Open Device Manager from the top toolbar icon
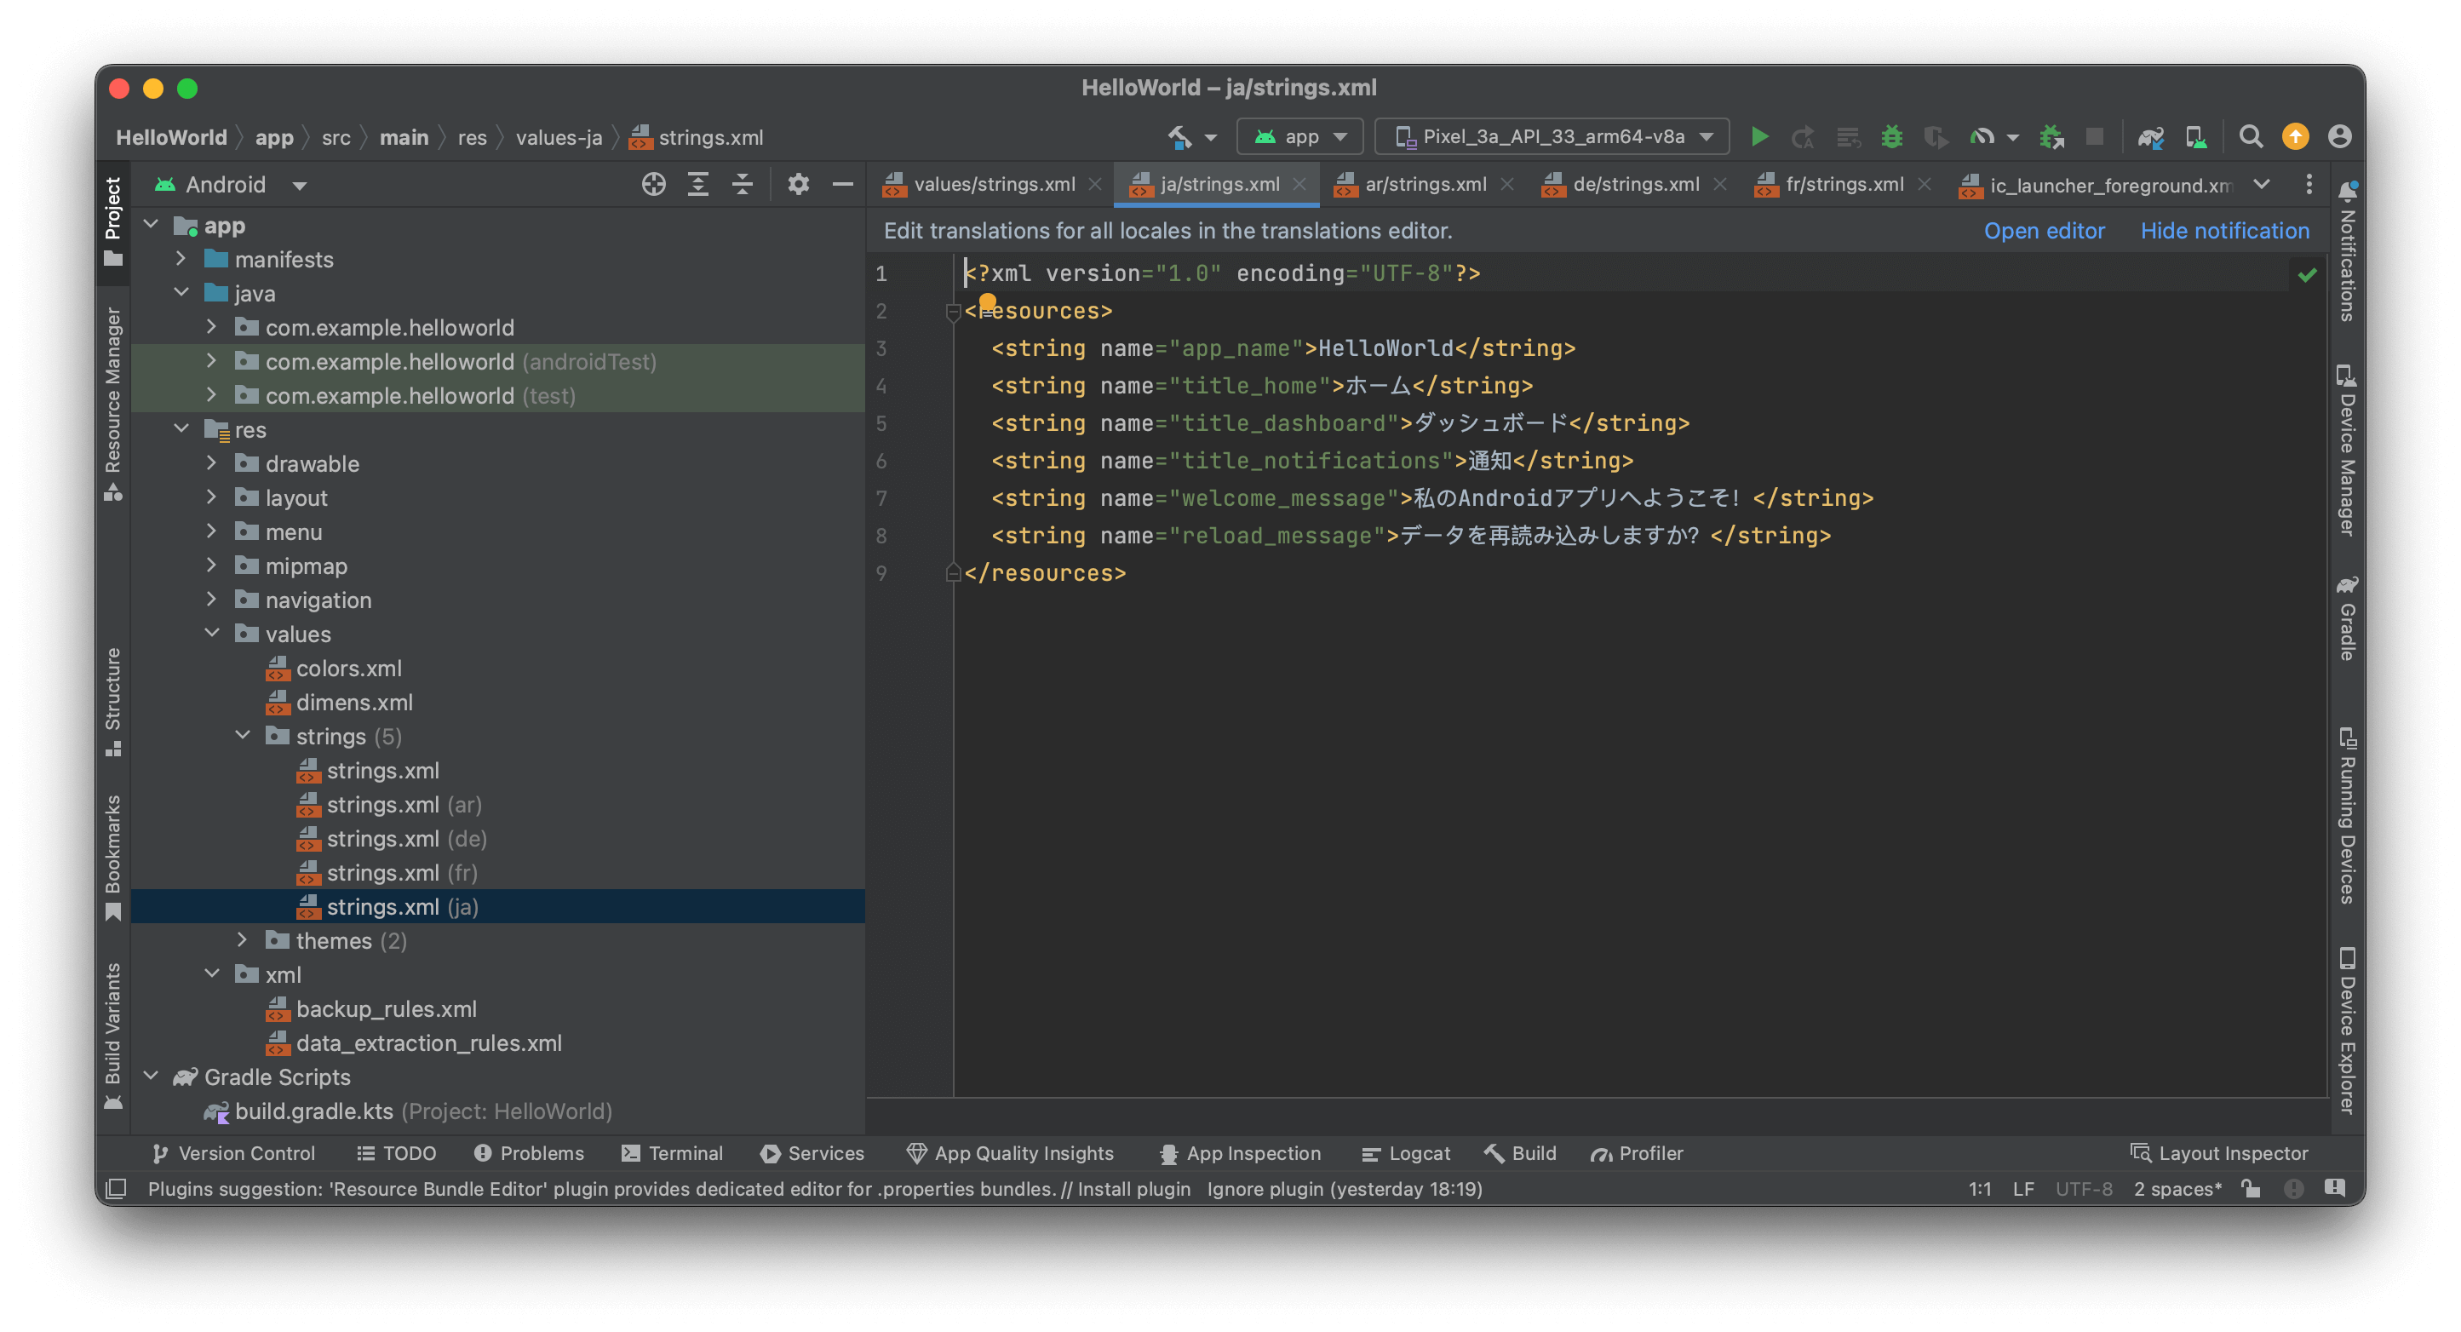Viewport: 2461px width, 1332px height. click(2196, 138)
